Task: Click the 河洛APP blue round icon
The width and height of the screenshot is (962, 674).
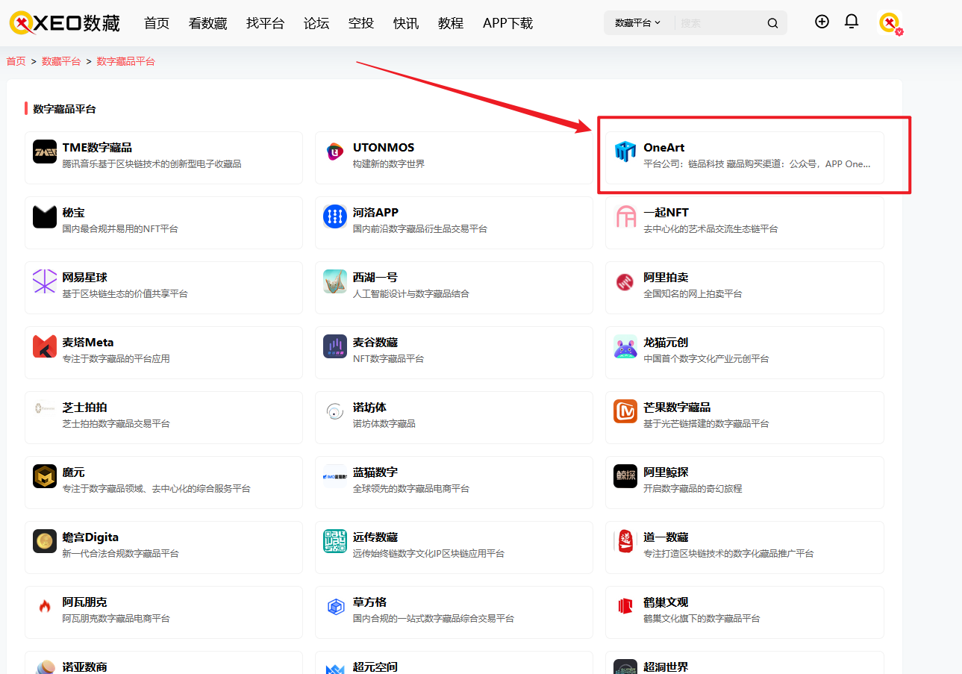Action: [335, 216]
